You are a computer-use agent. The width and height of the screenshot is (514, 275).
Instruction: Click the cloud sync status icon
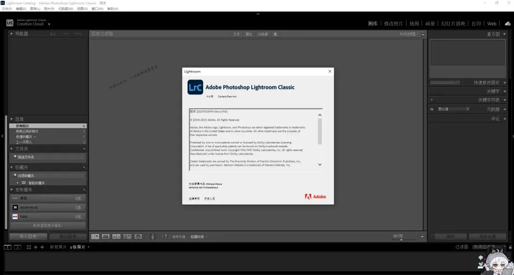[507, 24]
